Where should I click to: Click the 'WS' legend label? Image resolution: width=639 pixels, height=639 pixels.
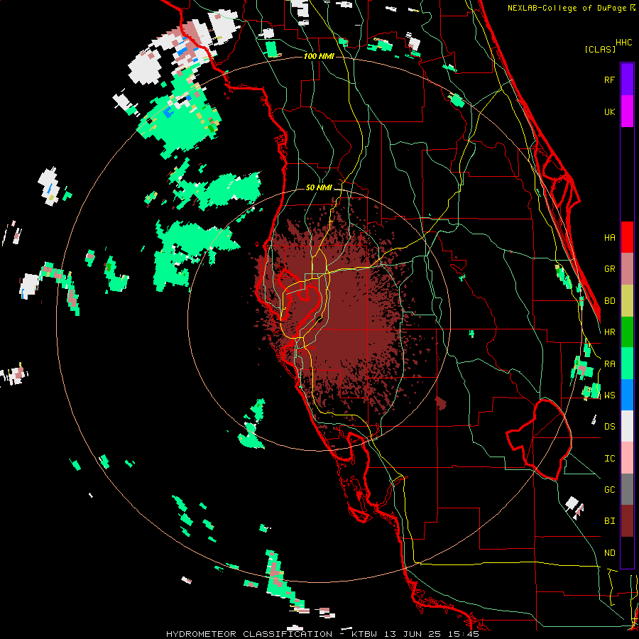pyautogui.click(x=609, y=395)
